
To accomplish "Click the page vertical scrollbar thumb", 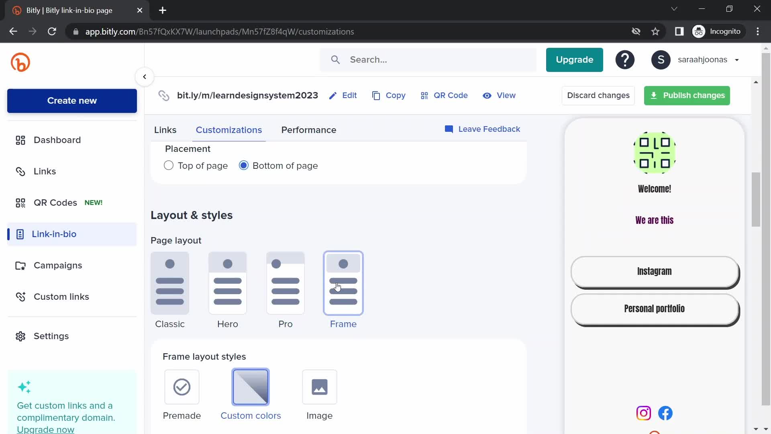I will click(756, 200).
